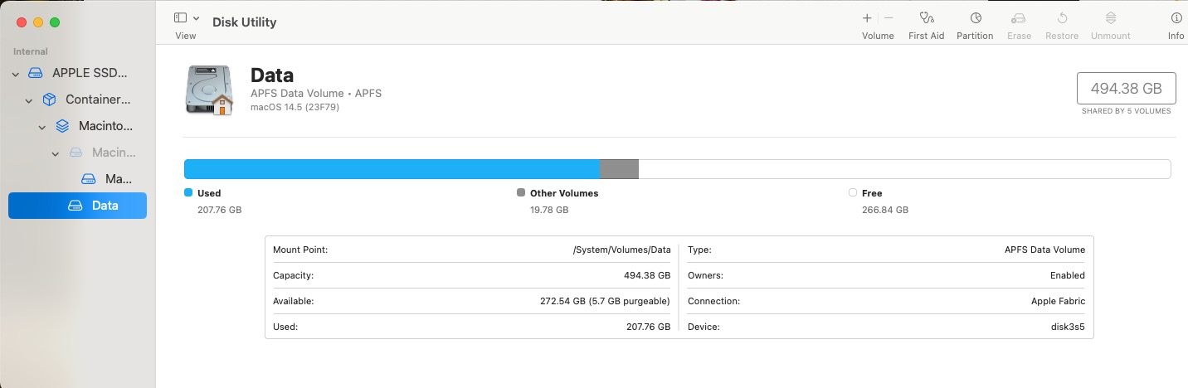1188x388 pixels.
Task: Click the Container cube icon
Action: pos(49,99)
